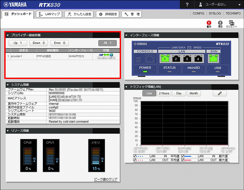The height and width of the screenshot is (190, 244).
Task: Open the management tab
Action: click(132, 14)
